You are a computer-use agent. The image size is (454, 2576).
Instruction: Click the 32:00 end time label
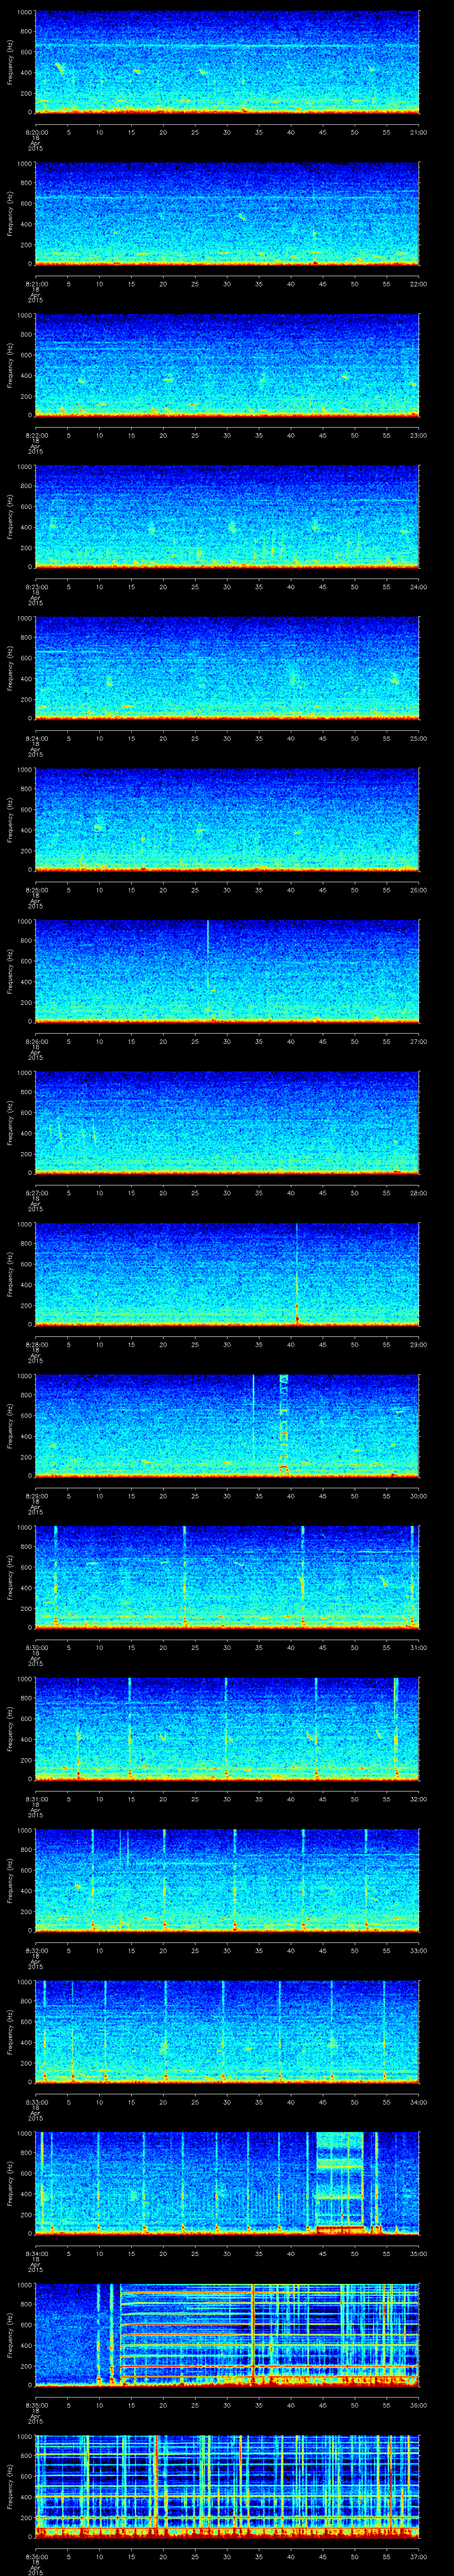click(x=419, y=1799)
